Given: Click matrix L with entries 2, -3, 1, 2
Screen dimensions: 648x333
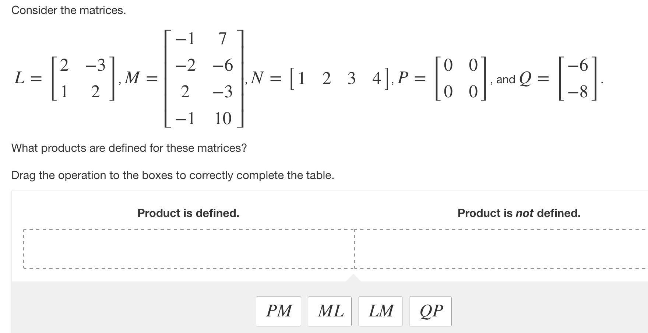Looking at the screenshot, I should pos(83,78).
